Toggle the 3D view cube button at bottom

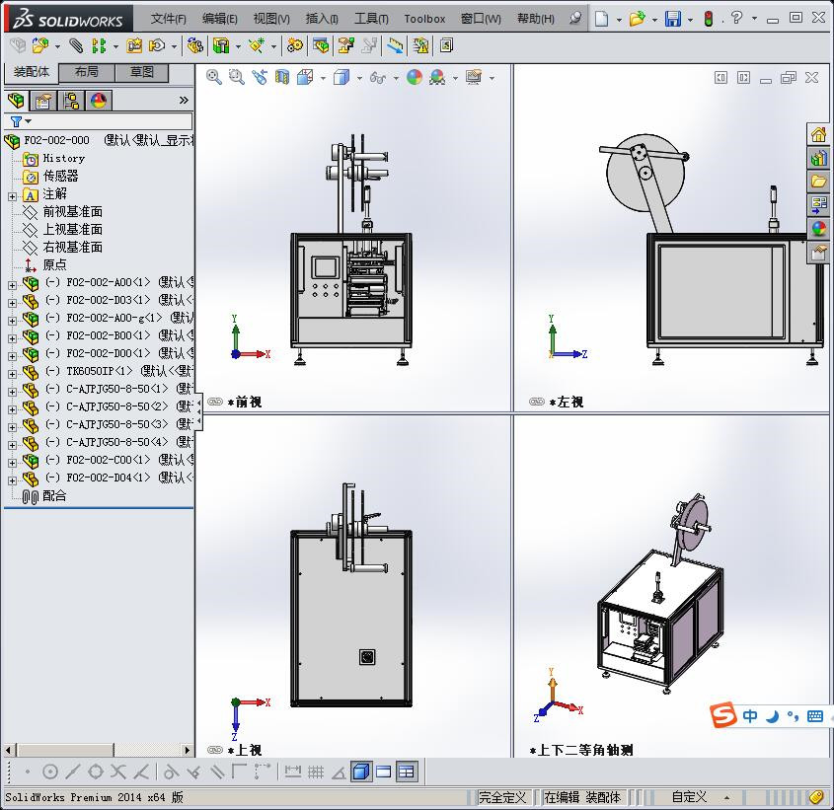tap(361, 772)
